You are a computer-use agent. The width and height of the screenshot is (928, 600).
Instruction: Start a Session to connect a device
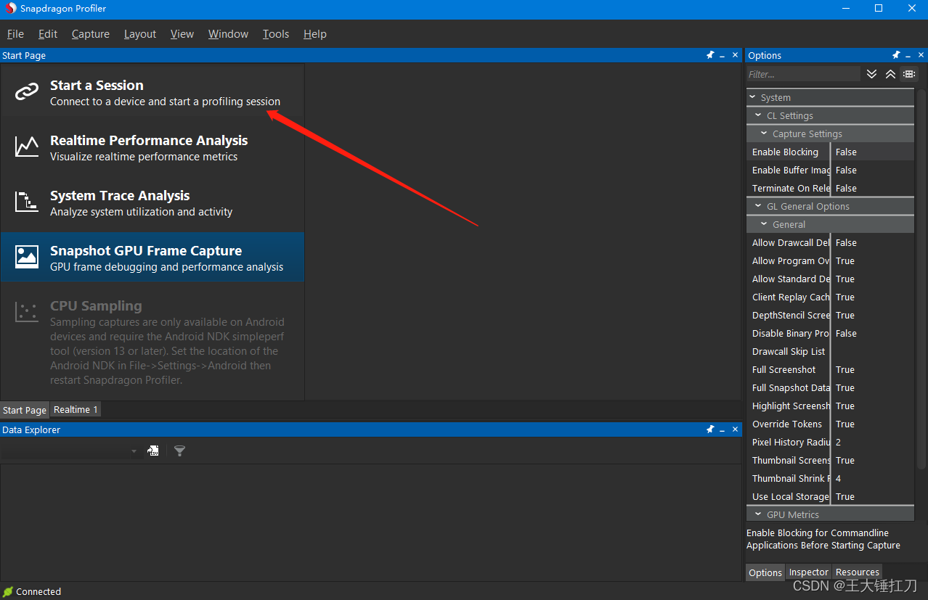pos(152,92)
